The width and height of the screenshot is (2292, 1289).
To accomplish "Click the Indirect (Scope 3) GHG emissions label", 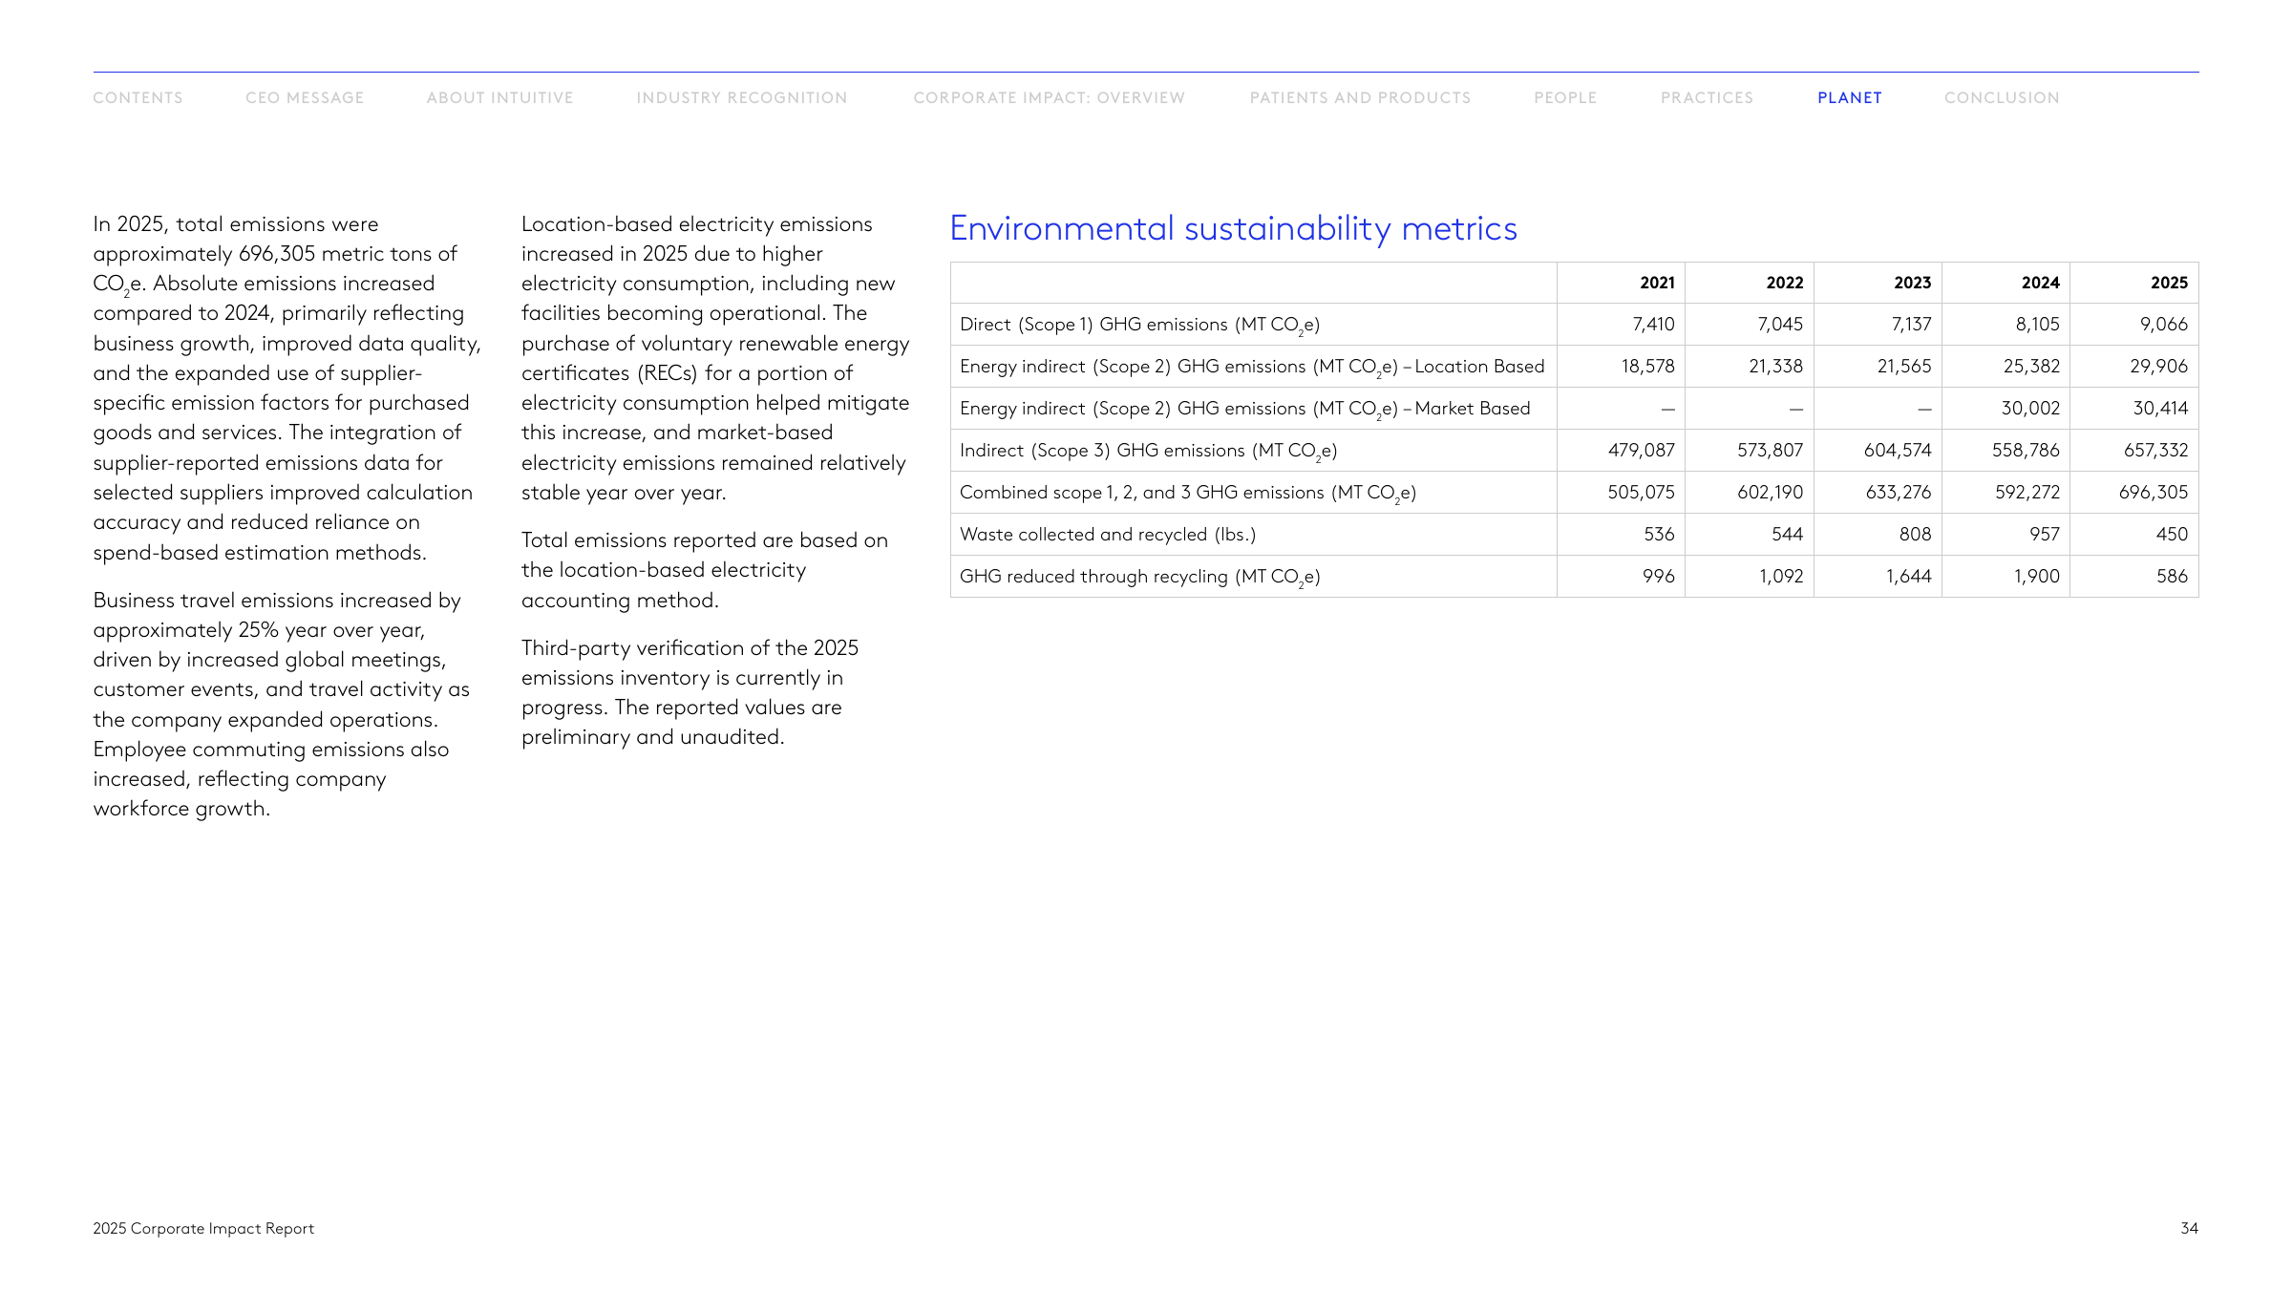I will [1148, 451].
